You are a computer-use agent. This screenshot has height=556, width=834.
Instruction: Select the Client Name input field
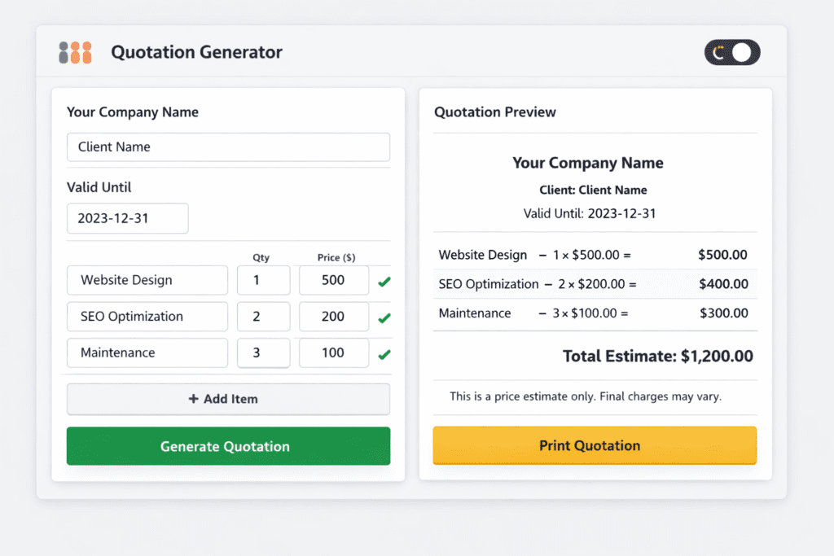[x=228, y=147]
